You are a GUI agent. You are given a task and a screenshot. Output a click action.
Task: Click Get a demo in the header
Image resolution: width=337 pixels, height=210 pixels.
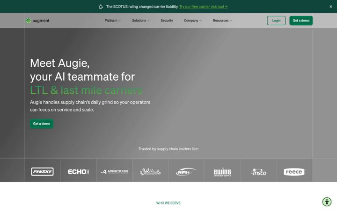pos(301,21)
